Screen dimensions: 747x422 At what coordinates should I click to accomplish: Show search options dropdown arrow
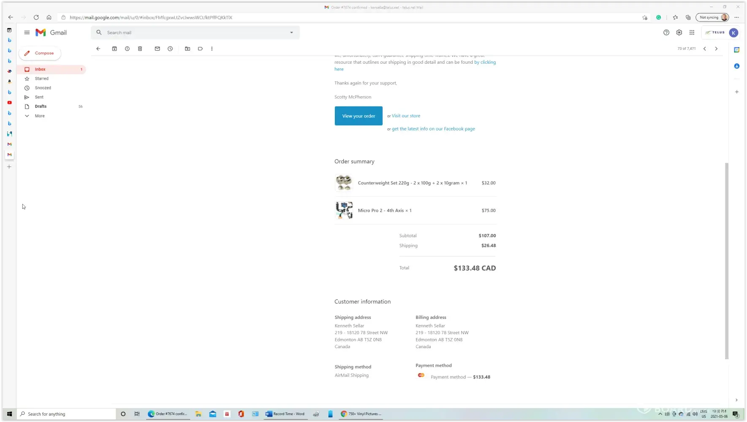click(x=291, y=32)
